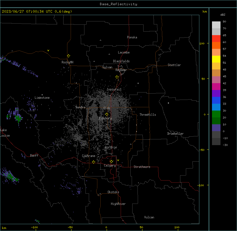Select the light blue 30-33 dBZ swatch
This screenshot has width=237, height=231.
(216, 107)
